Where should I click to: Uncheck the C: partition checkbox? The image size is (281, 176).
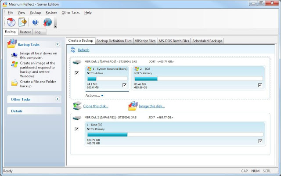260,85
